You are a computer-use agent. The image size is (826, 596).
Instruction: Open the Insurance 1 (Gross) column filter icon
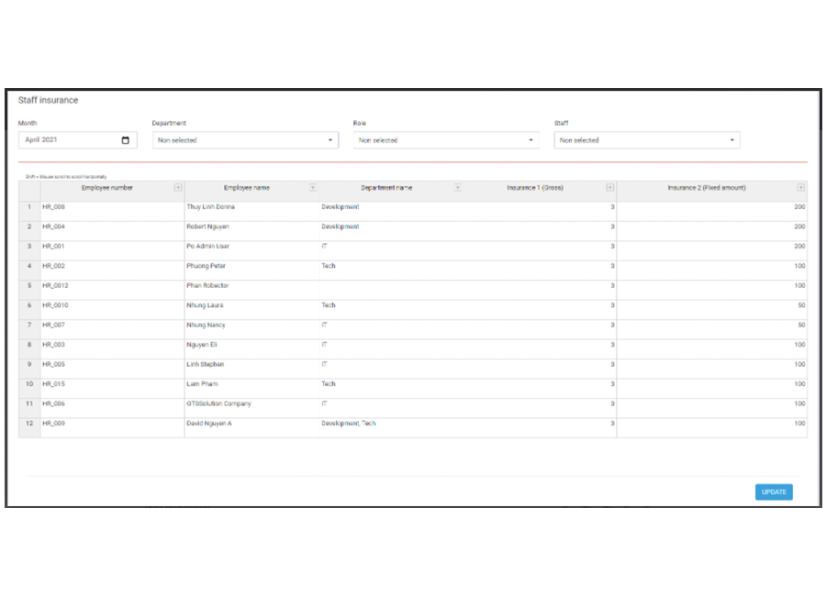(x=610, y=188)
